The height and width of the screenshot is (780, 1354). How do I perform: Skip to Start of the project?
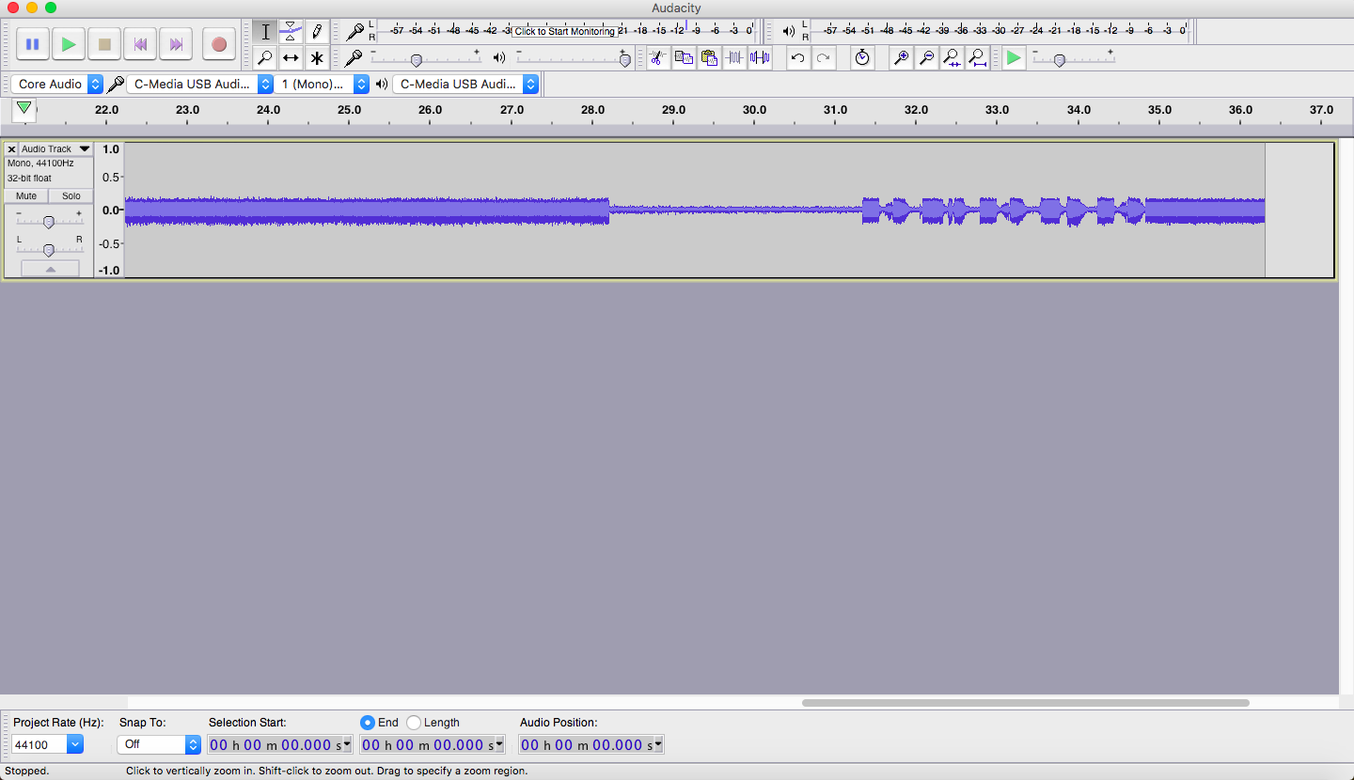[140, 44]
